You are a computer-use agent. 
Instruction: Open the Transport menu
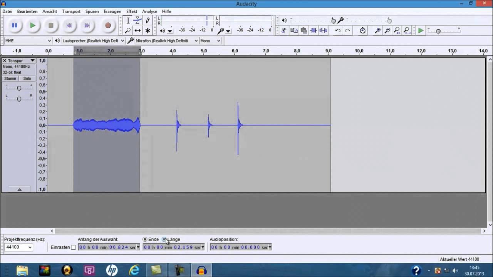pos(71,12)
